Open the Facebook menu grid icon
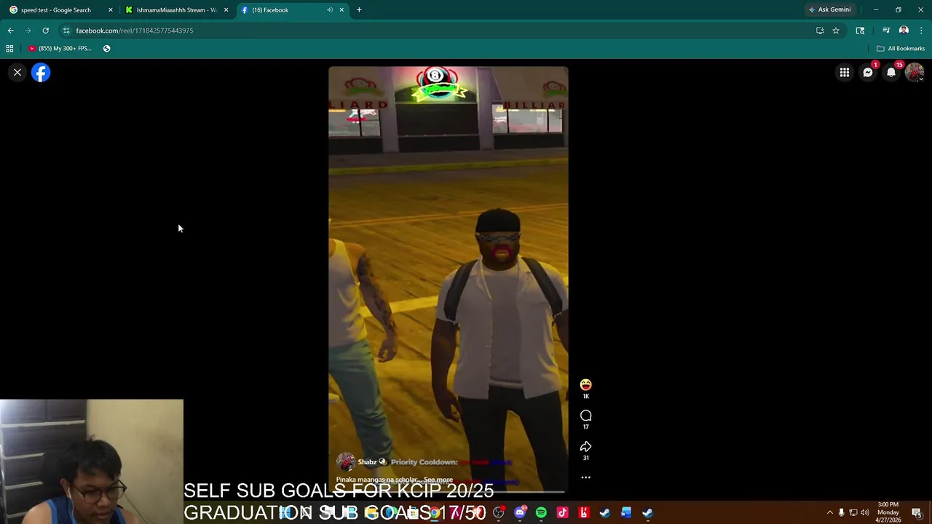 click(x=844, y=72)
